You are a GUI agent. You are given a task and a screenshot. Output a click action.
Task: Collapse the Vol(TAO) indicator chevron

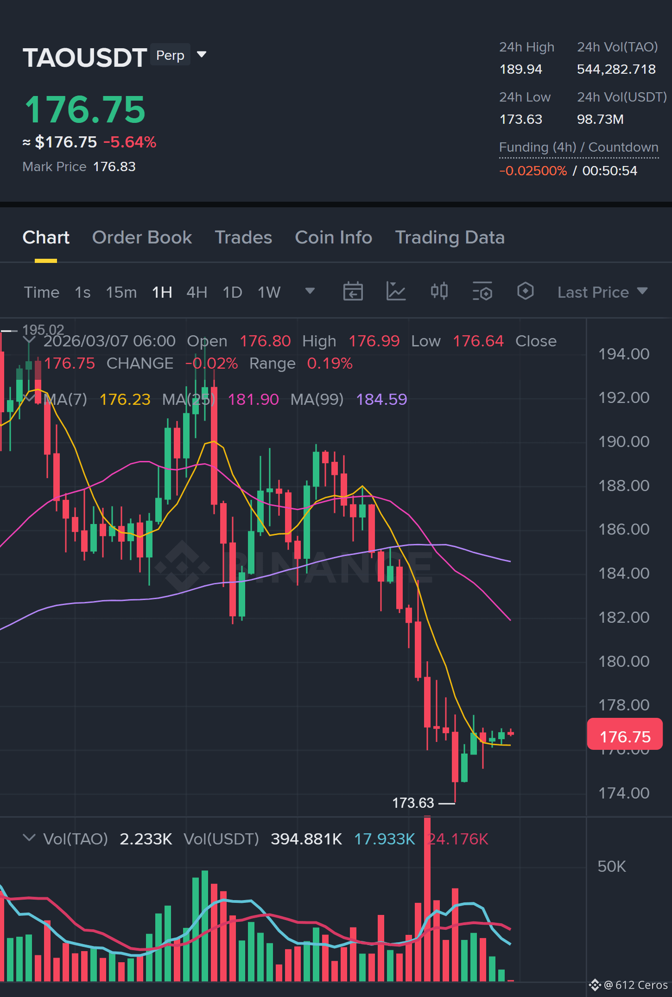pos(29,838)
